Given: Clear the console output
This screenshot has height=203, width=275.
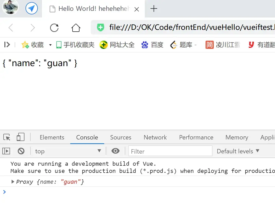Looking at the screenshot, I should (x=21, y=151).
